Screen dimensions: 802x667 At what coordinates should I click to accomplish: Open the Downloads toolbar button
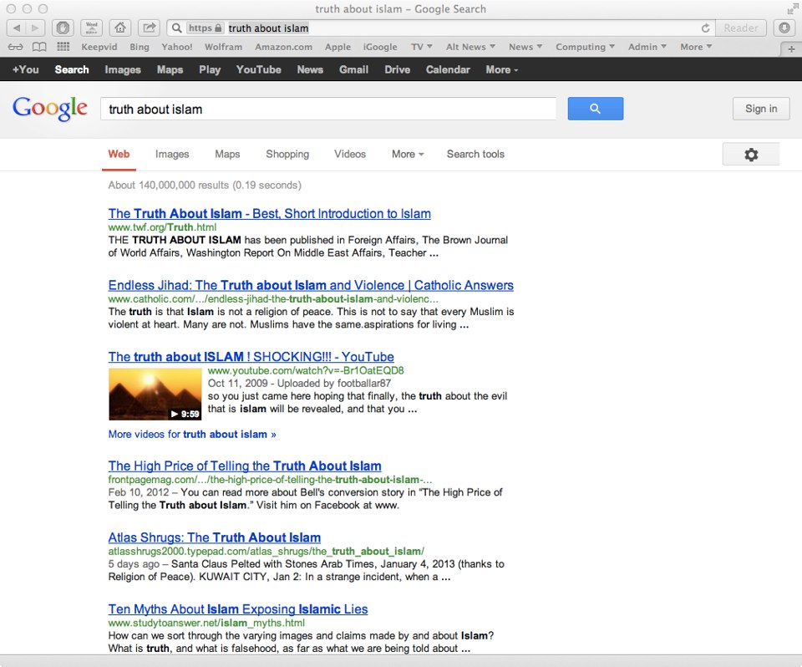click(784, 28)
